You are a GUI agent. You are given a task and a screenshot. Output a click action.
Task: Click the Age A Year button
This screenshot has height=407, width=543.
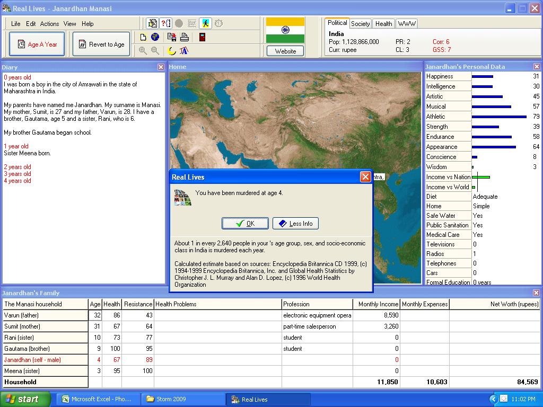(37, 44)
